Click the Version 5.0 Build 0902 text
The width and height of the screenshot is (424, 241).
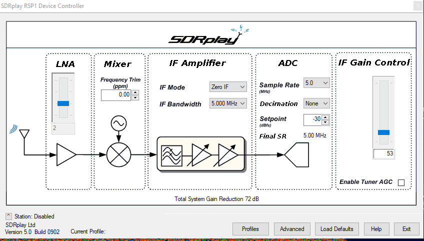[x=32, y=232]
